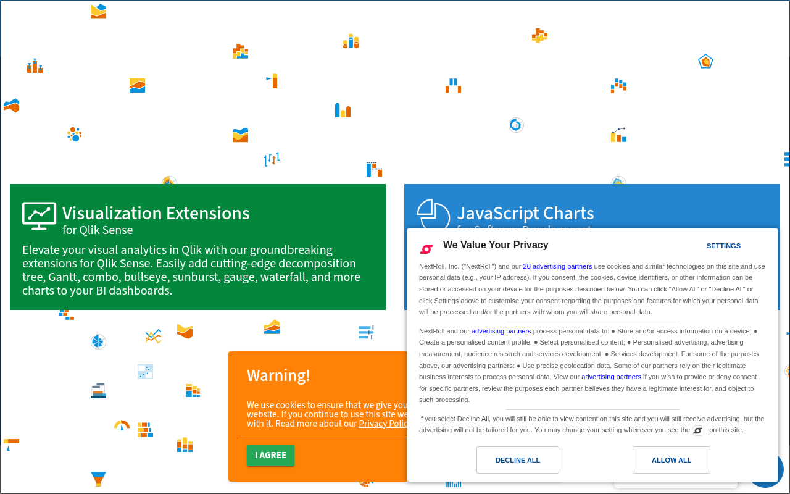The image size is (790, 494).
Task: Open the JavaScript Charts heading
Action: tap(525, 213)
